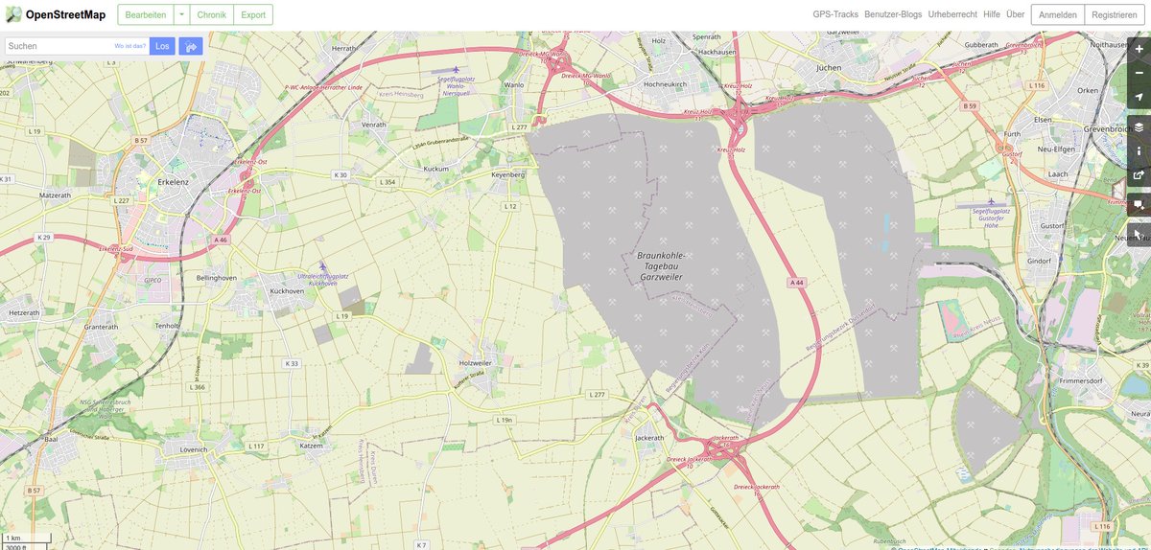Click the A 44 motorway shield

point(795,283)
